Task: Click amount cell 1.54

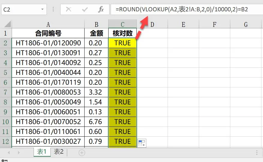Action: 97,102
